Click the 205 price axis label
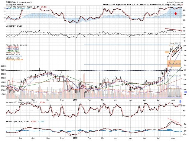The width and height of the screenshot is (189, 141). pyautogui.click(x=185, y=46)
